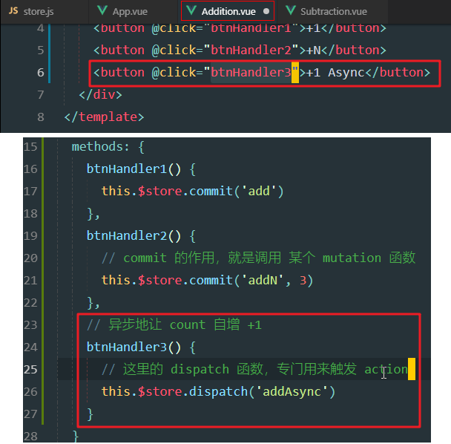The width and height of the screenshot is (451, 444).
Task: Click the '+1 Async' button text in the code
Action: pos(335,73)
